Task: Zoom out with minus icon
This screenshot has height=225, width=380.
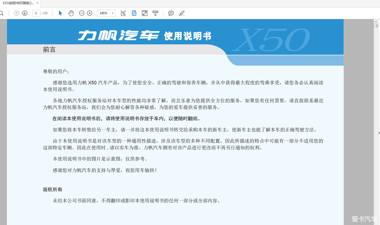Action: coord(81,14)
